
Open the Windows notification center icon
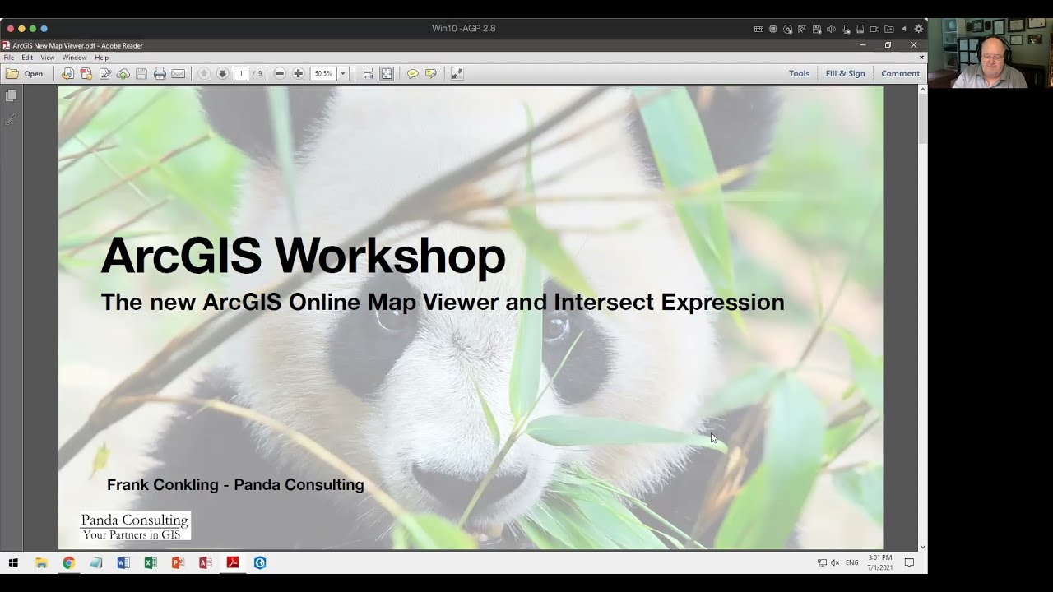click(909, 562)
